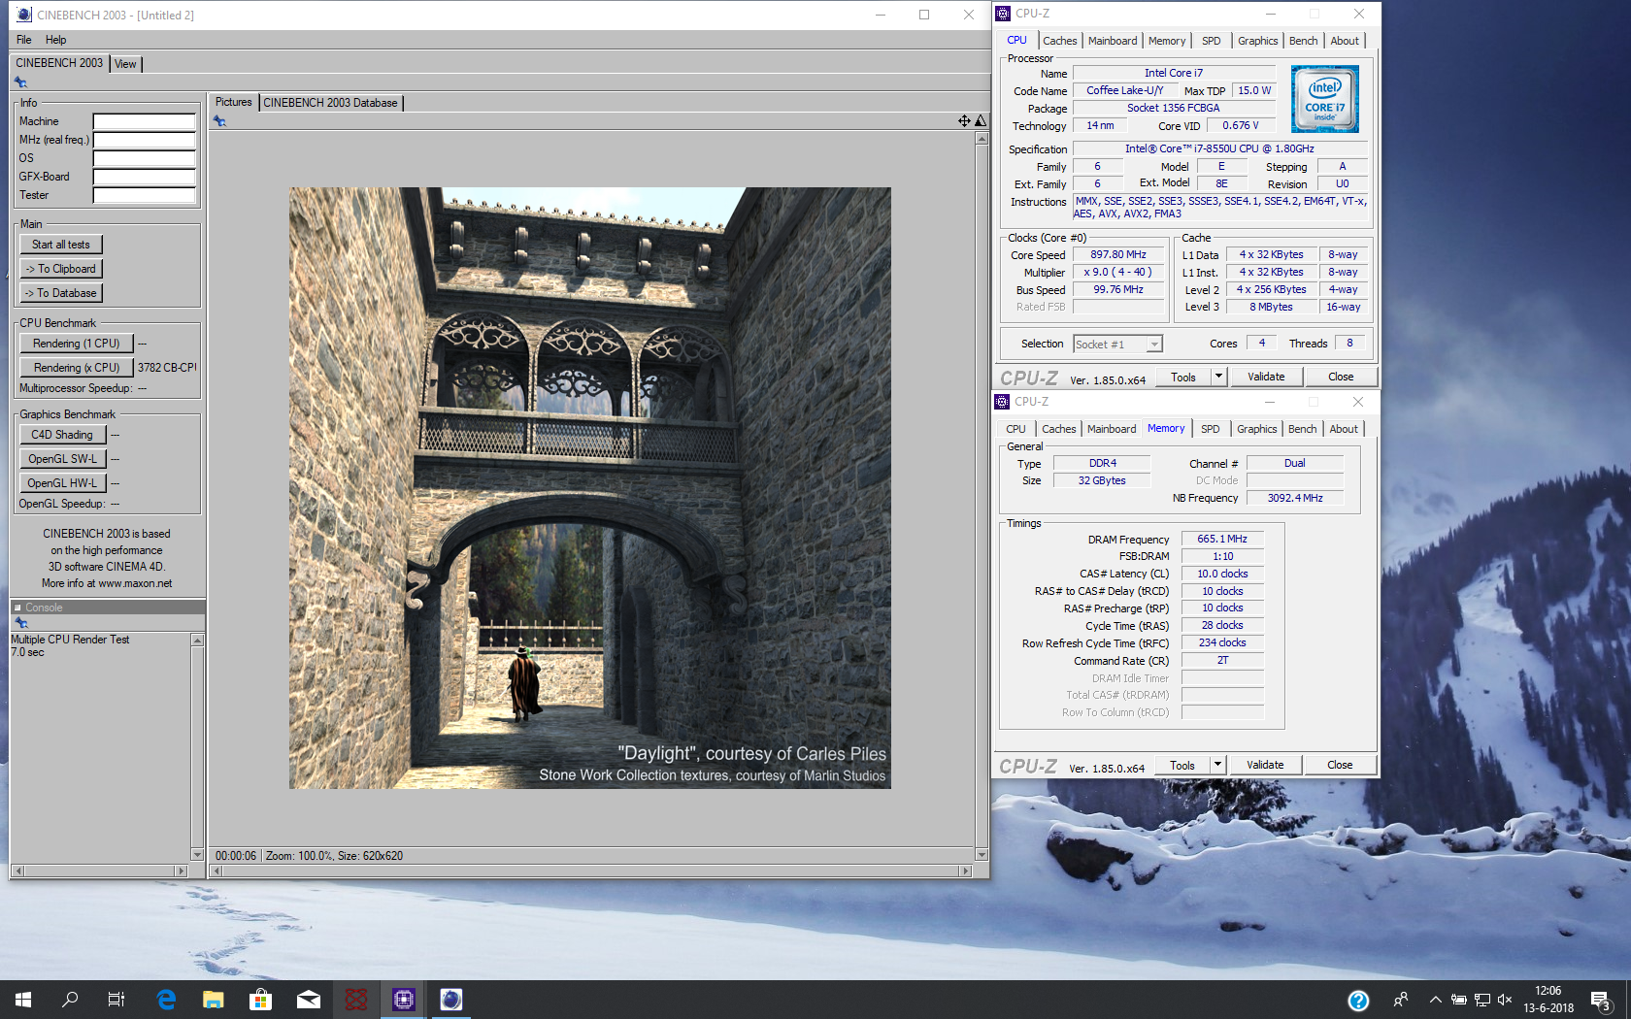The height and width of the screenshot is (1019, 1631).
Task: Click the OS input field
Action: [145, 159]
